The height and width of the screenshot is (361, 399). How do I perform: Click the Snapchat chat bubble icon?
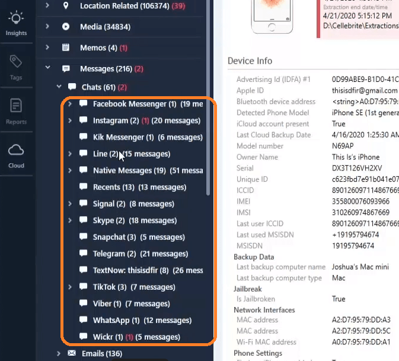point(83,237)
